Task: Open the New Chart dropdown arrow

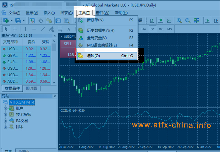Action: pyautogui.click(x=12, y=21)
